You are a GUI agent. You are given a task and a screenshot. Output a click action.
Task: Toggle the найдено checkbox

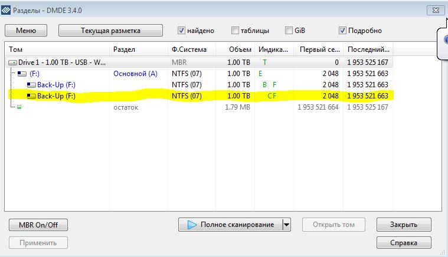coord(182,31)
